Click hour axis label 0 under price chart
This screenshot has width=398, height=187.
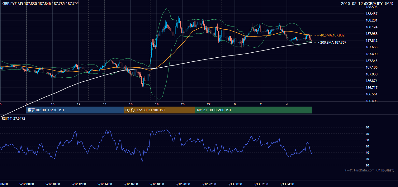point(235,104)
